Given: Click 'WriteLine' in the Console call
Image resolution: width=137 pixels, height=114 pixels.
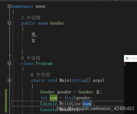Looking at the screenshot, I should click(70, 103).
